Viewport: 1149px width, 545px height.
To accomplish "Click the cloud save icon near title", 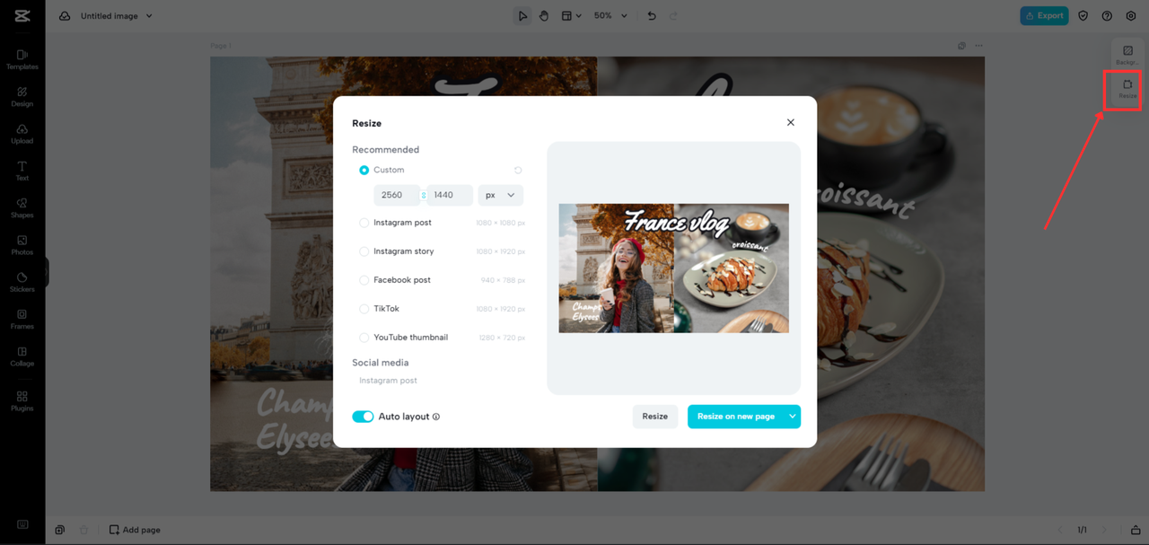I will tap(65, 16).
